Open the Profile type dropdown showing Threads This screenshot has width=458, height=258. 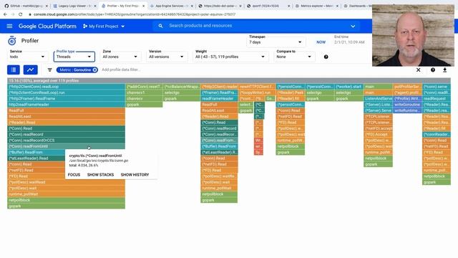point(74,57)
